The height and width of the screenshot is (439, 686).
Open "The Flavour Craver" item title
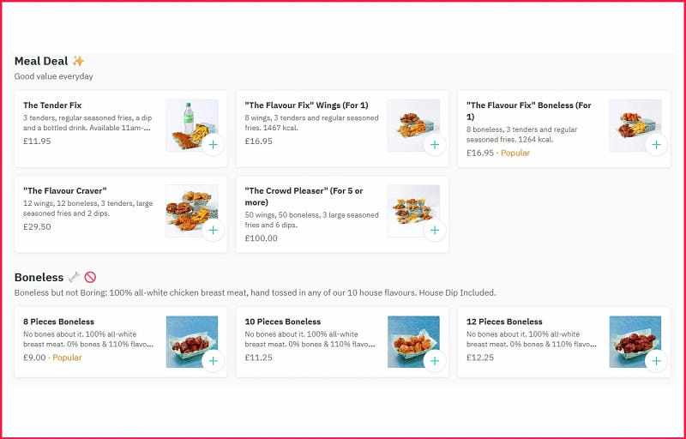pos(64,190)
